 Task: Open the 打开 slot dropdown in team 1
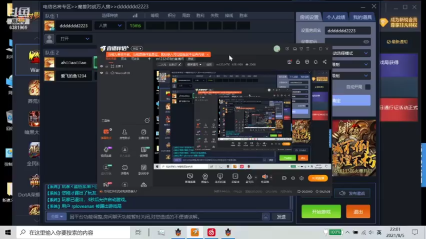click(x=74, y=39)
